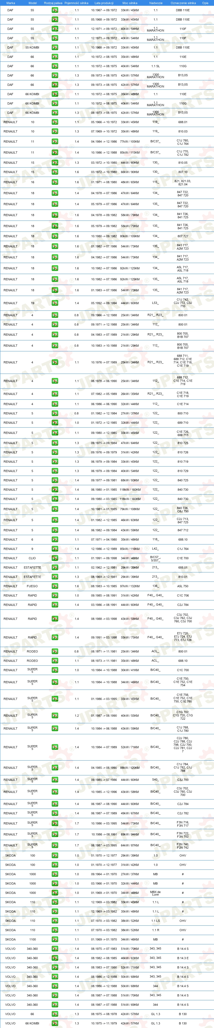Click fuel icon in ESTAFETTE 688.01 row
This screenshot has width=214, height=1028.
(x=55, y=567)
